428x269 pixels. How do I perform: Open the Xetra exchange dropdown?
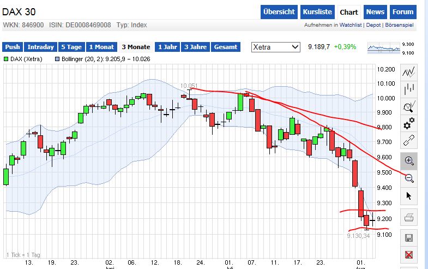click(x=276, y=47)
